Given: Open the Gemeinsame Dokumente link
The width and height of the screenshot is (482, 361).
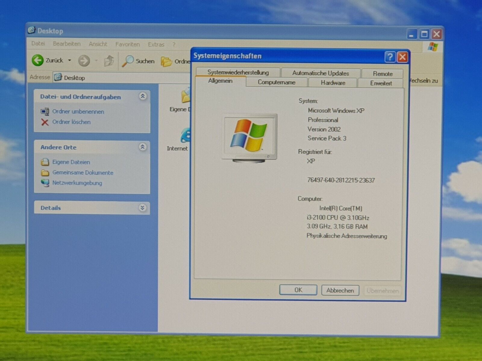Looking at the screenshot, I should click(83, 173).
